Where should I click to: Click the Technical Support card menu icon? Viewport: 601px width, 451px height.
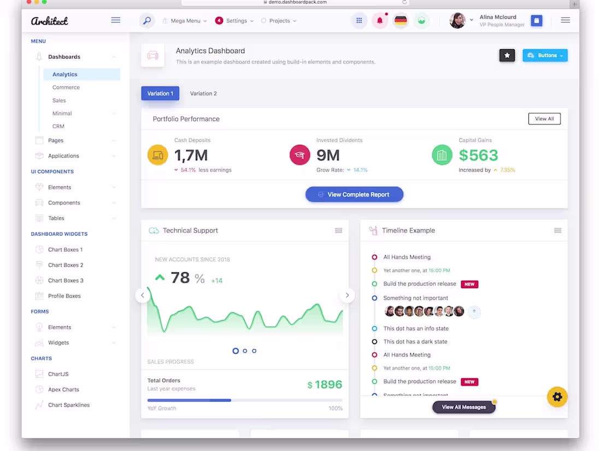339,230
